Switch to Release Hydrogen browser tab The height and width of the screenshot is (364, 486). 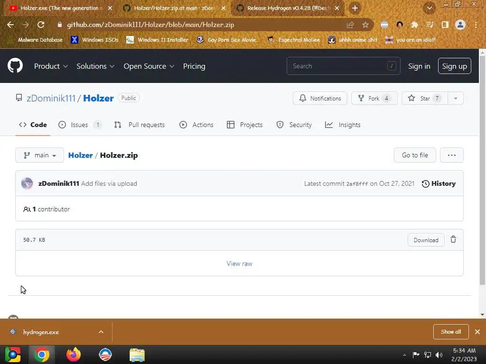287,8
